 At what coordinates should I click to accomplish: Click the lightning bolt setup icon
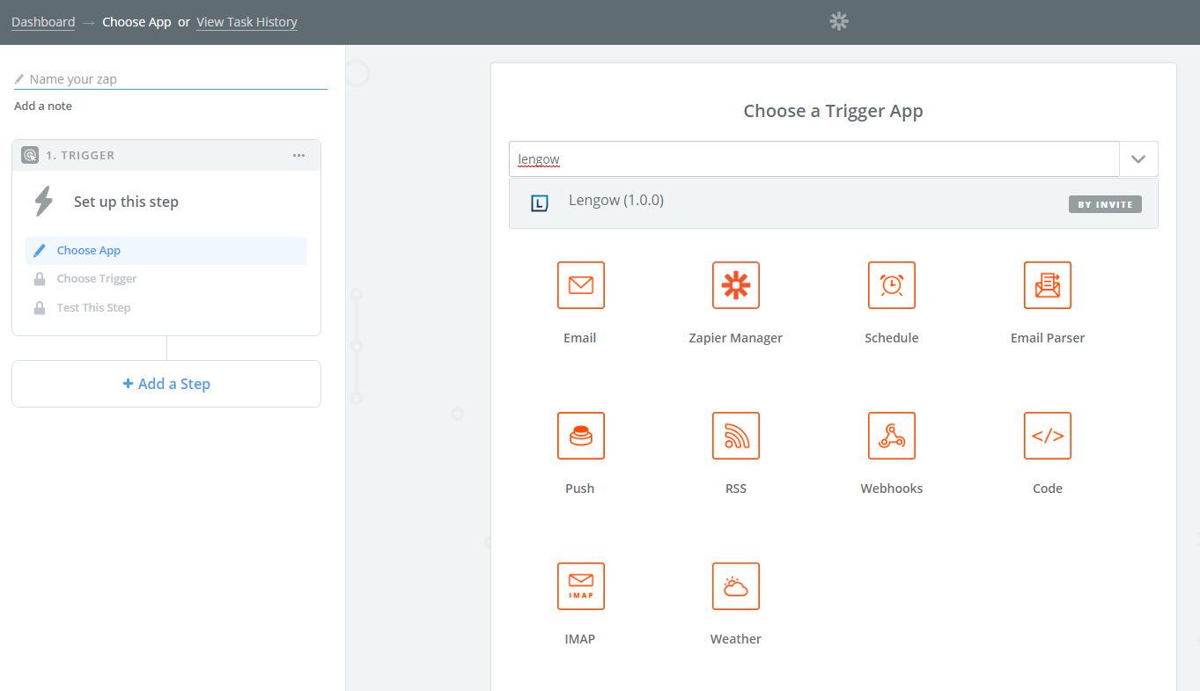pos(43,201)
